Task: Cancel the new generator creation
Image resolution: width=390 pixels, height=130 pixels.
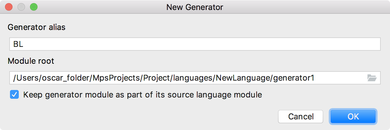Action: point(301,117)
